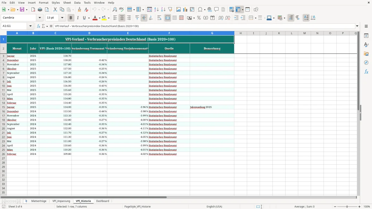Open sidebar Gallery deck
This screenshot has width=372, height=209.
coord(366,54)
